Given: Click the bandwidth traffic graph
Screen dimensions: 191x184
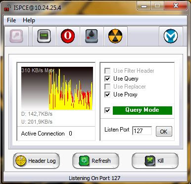Looking at the screenshot, I should point(57,88).
